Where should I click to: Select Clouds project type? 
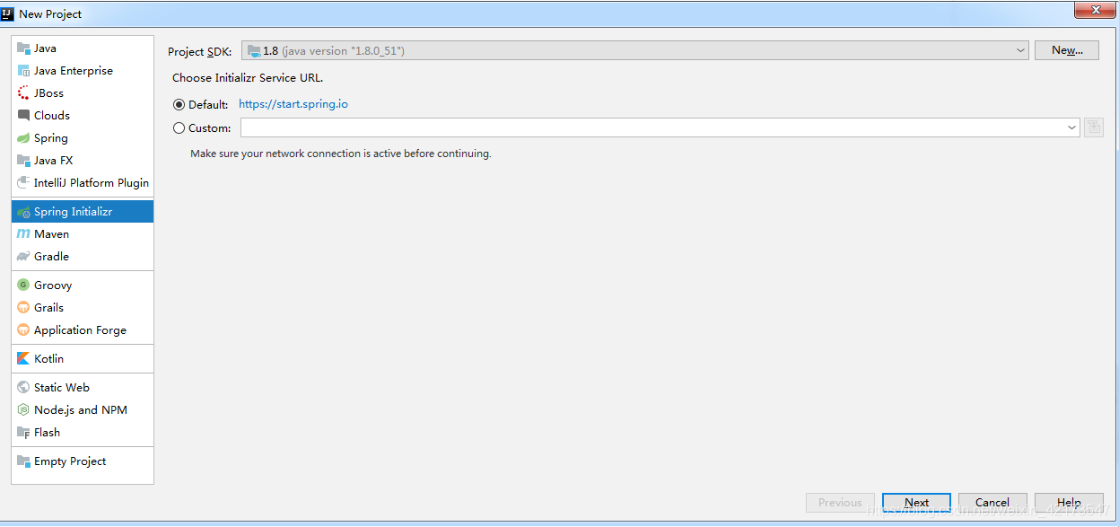pos(83,116)
